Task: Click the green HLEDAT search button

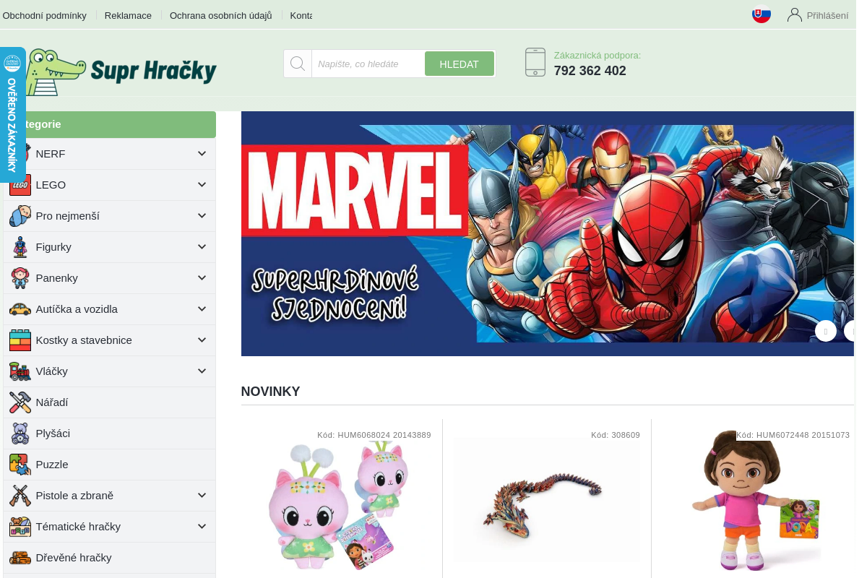Action: point(460,64)
